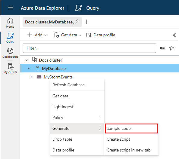
Task: Go to Home in sidebar
Action: coord(10,23)
